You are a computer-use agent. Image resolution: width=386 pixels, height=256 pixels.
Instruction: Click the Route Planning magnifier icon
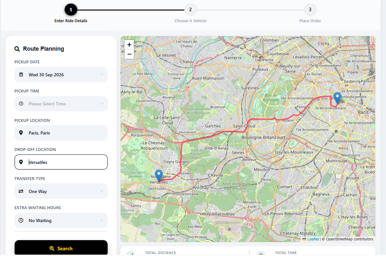pos(17,49)
